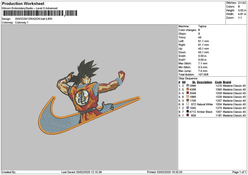Click the Goku swoosh embroidery design preview
The width and height of the screenshot is (248, 175).
coord(89,97)
